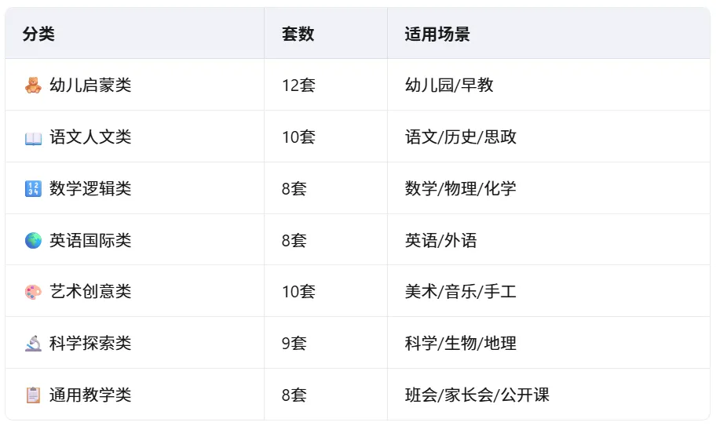Click the clipboard icon
Screen dimensions: 720x437
(33, 395)
